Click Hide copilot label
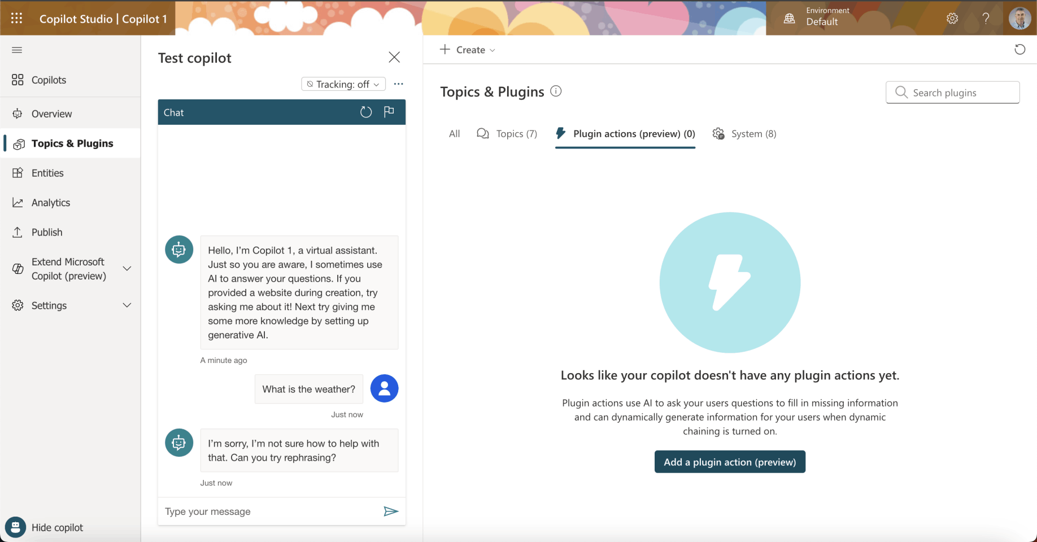The height and width of the screenshot is (542, 1037). point(57,527)
